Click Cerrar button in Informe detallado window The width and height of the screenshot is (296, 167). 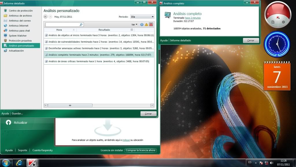click(x=148, y=114)
